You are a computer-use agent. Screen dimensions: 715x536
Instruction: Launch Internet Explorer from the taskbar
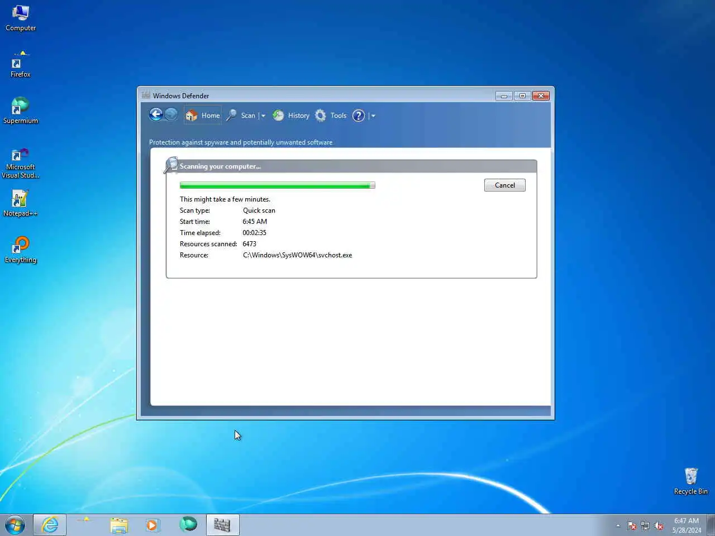[x=50, y=525]
